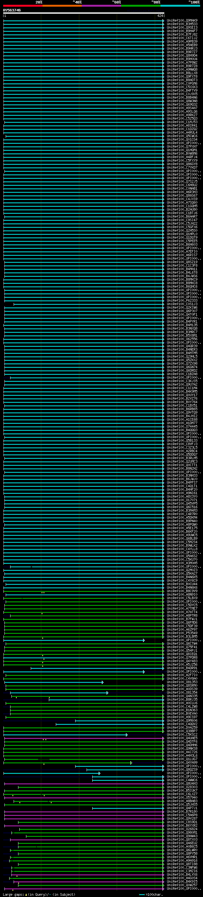This screenshot has height=897, width=203.
Task: Open the UniRef100_A9PB39 entry
Action: [x=182, y=41]
